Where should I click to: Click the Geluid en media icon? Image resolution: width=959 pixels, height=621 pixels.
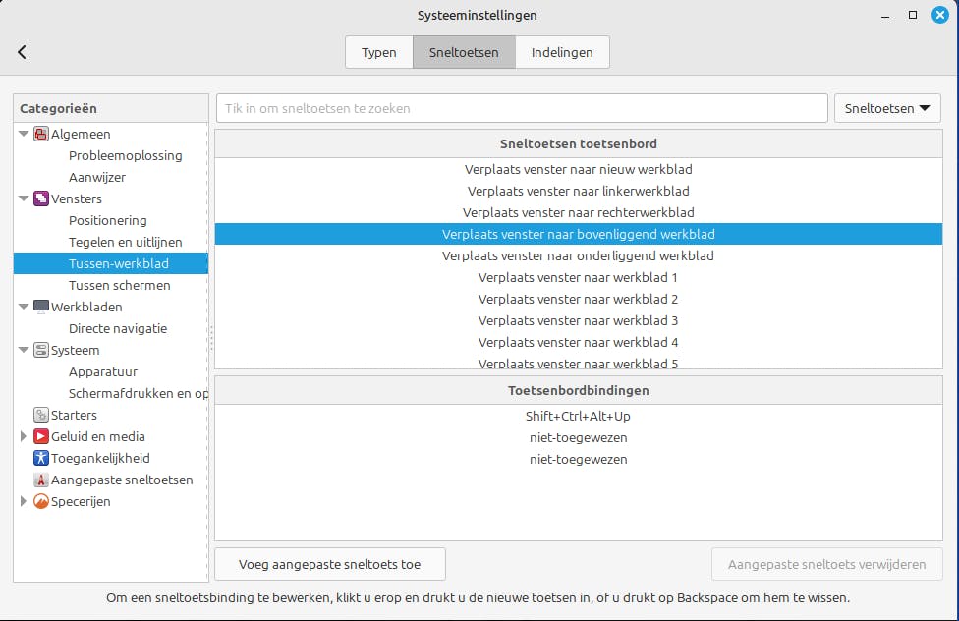click(41, 436)
